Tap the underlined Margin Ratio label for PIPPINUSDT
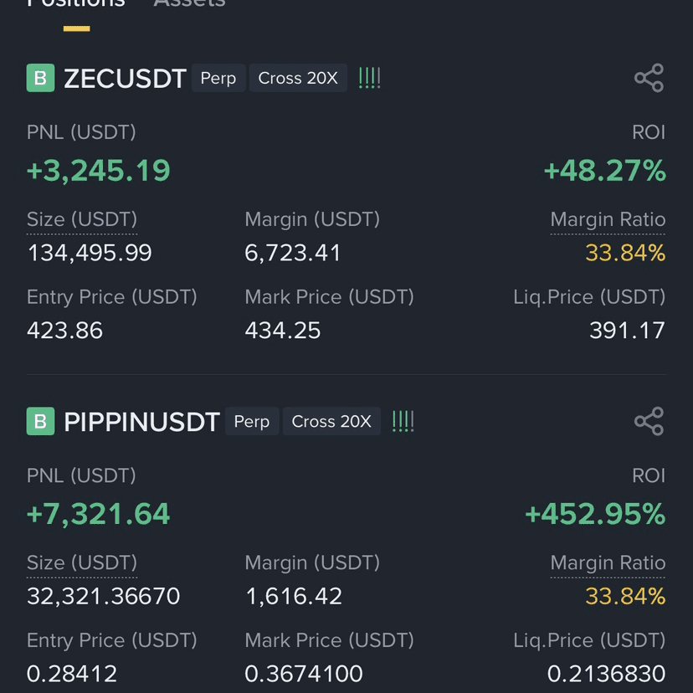Screen dimensions: 693x693 608,563
